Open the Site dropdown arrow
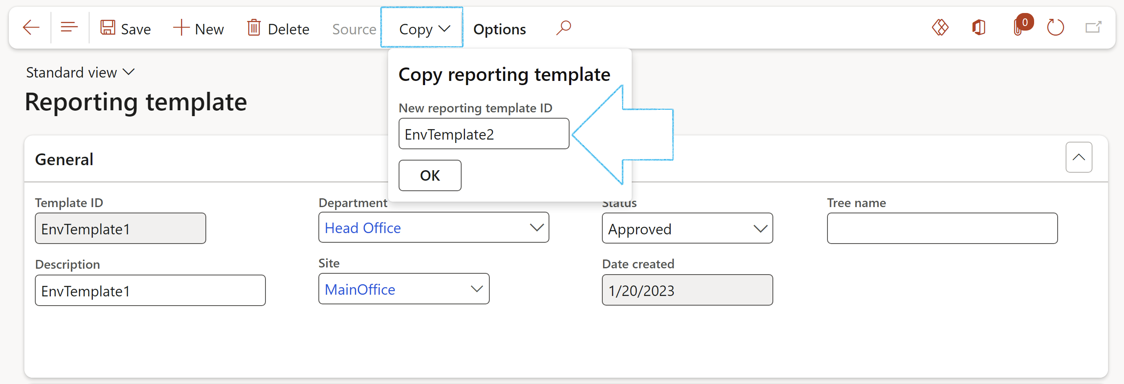This screenshot has width=1124, height=384. (x=476, y=289)
